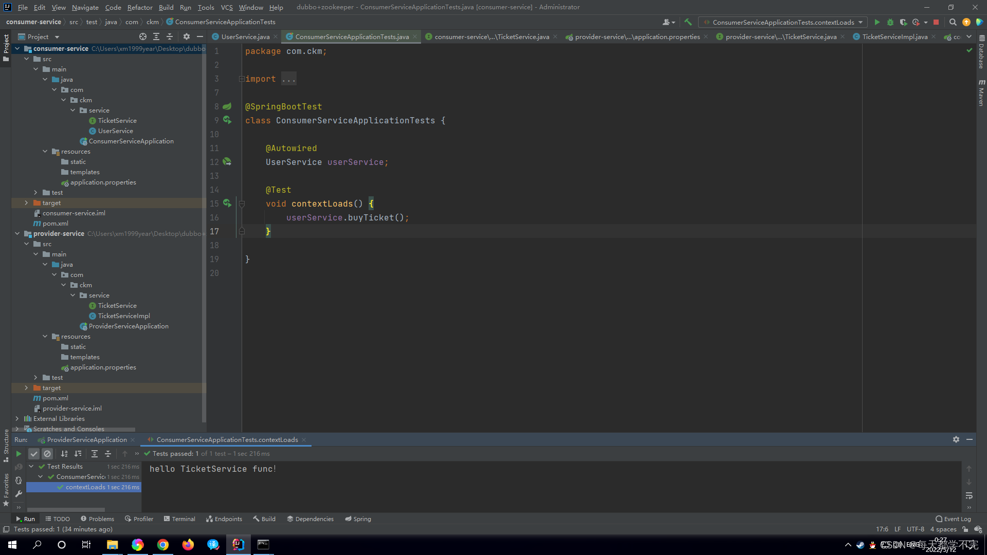Expand the target folder in consumer-service
This screenshot has width=987, height=555.
[26, 203]
